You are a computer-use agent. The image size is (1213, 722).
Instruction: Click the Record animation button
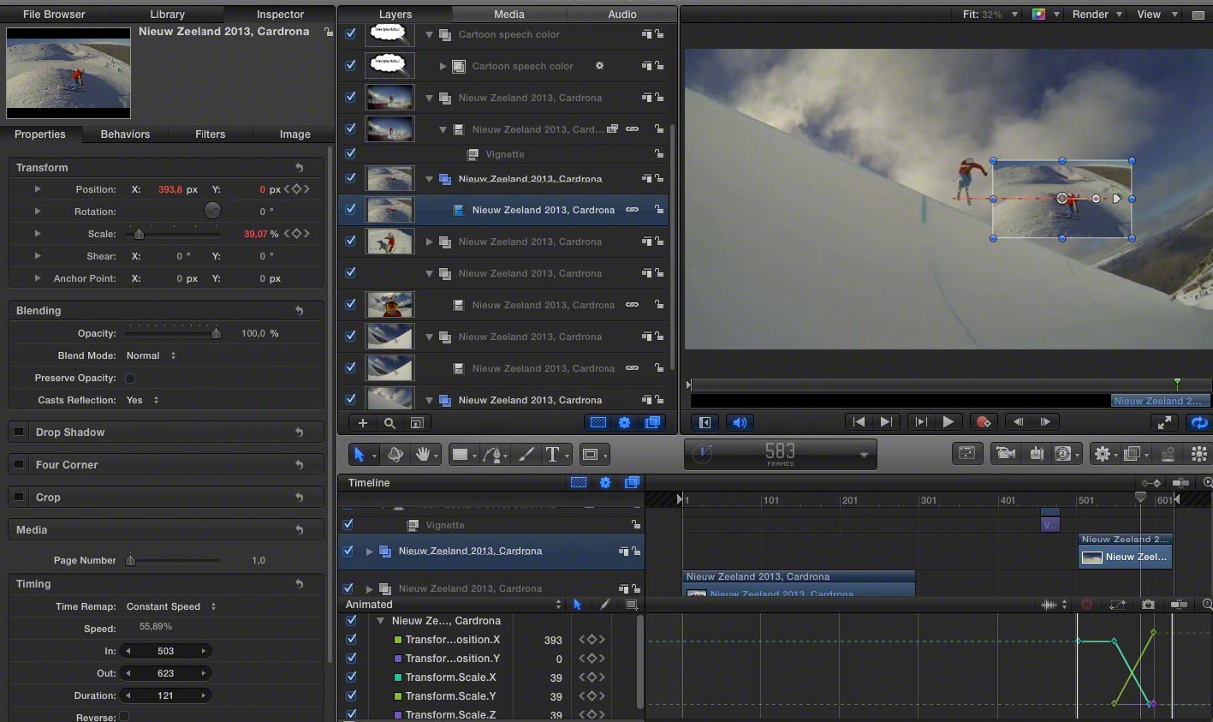point(984,422)
